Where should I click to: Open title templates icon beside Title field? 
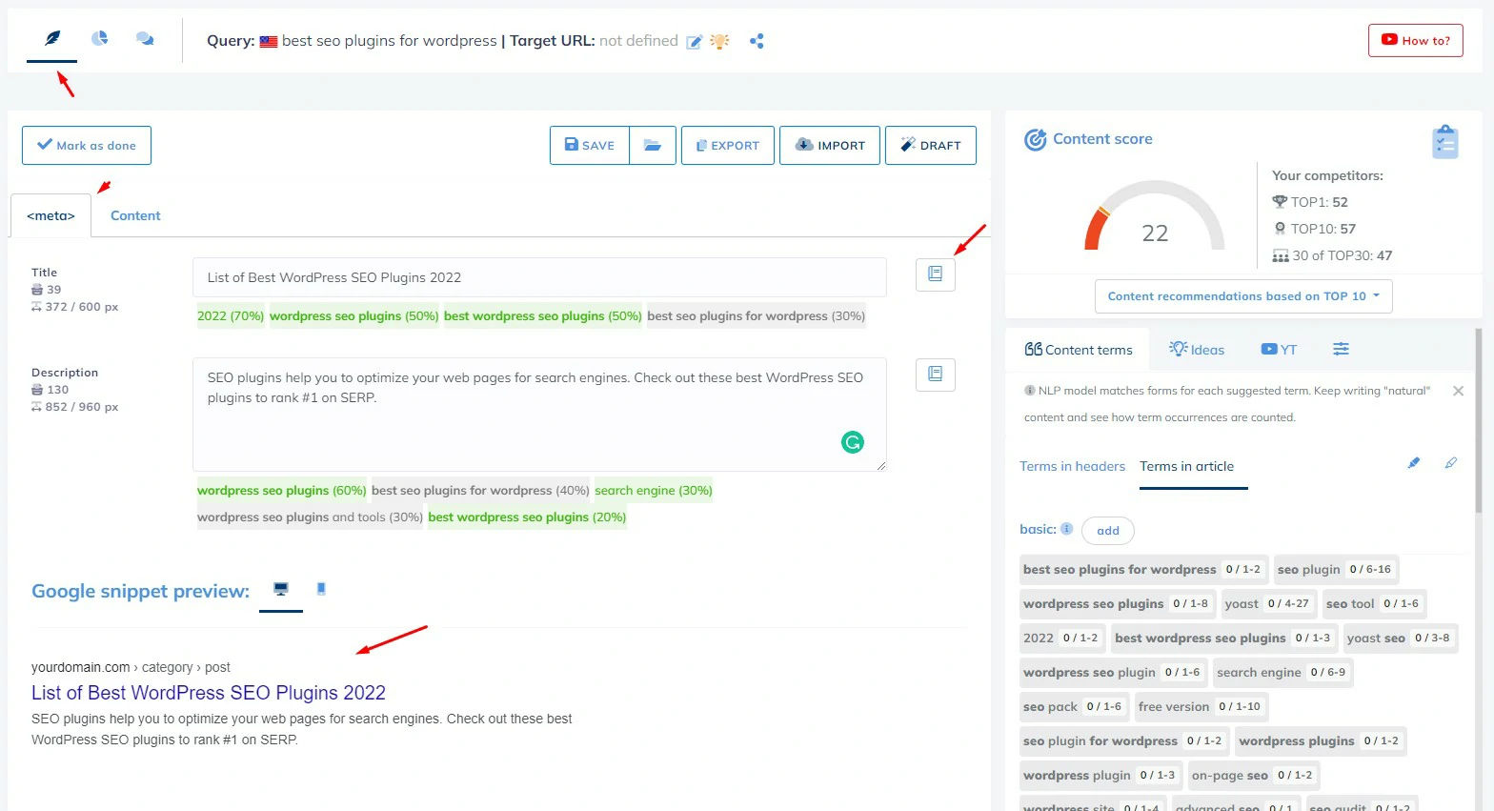[935, 274]
